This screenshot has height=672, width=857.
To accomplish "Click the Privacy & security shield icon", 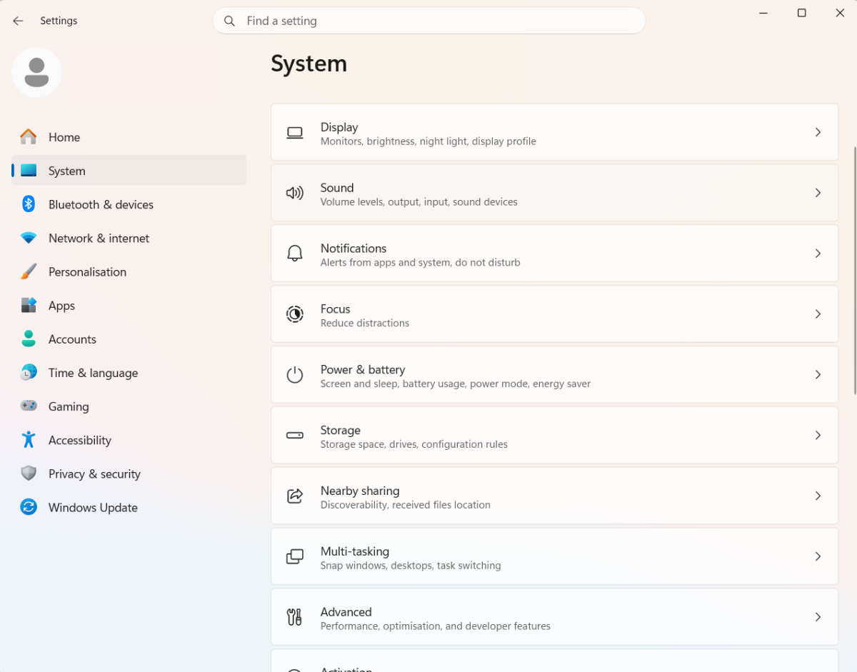I will coord(29,473).
